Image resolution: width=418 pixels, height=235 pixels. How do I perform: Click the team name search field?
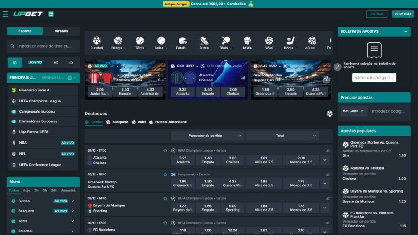click(43, 46)
